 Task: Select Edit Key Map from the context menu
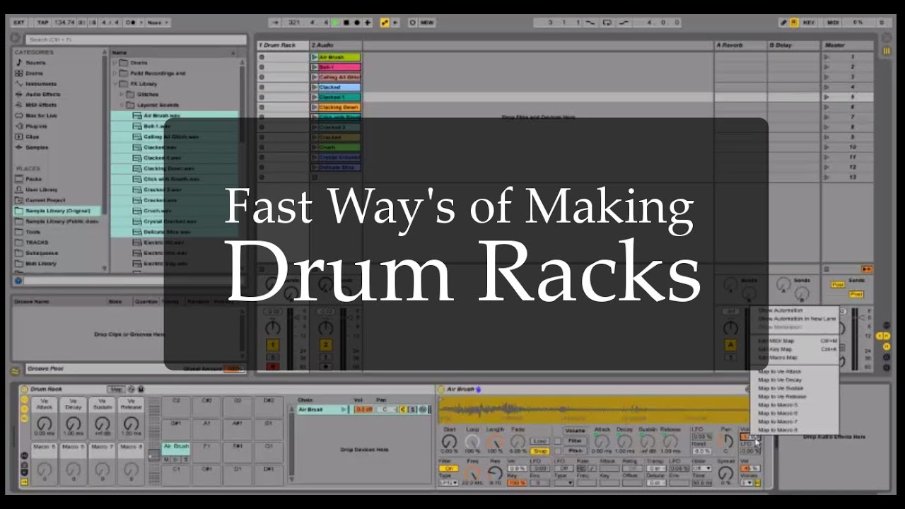pyautogui.click(x=775, y=349)
